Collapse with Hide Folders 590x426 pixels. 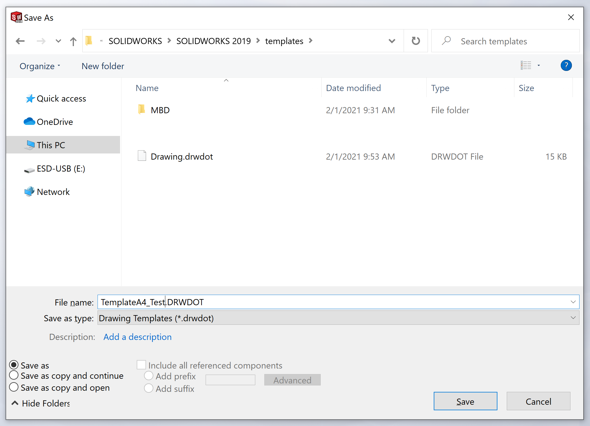click(x=41, y=403)
